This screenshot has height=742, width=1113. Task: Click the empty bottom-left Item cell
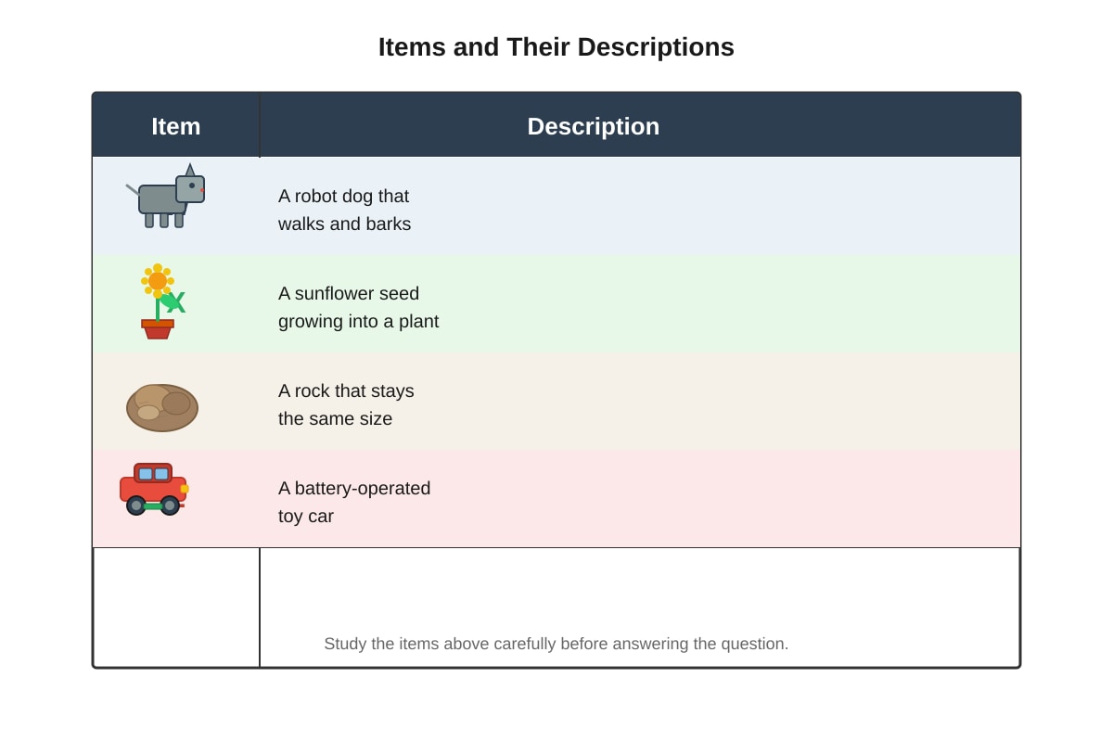click(x=176, y=607)
